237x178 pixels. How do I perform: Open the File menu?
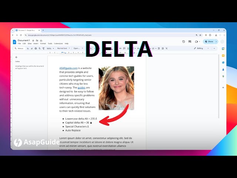tap(19, 44)
